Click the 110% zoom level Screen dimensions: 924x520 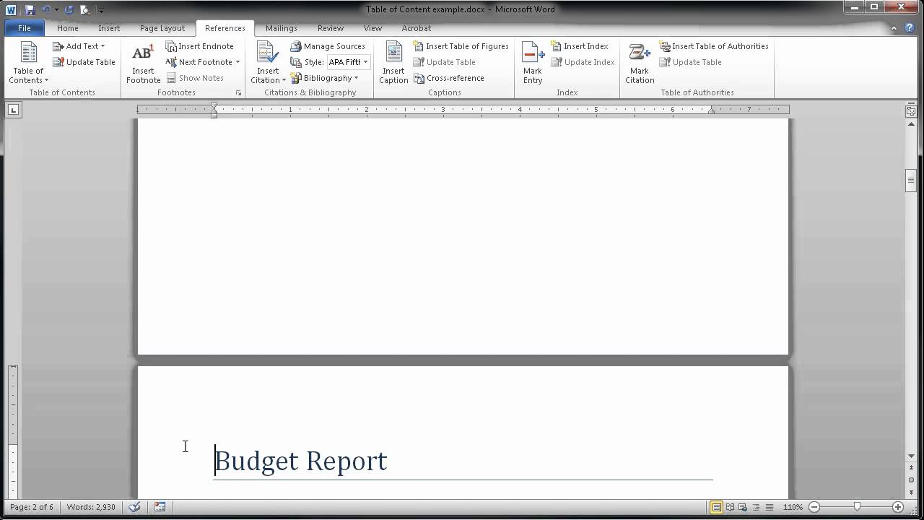pyautogui.click(x=793, y=507)
